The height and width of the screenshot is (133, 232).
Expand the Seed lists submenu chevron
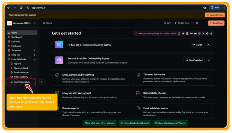tap(35, 55)
